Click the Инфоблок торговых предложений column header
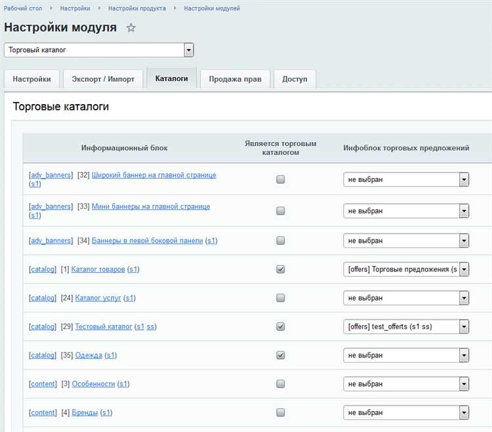The image size is (492, 432). (406, 148)
